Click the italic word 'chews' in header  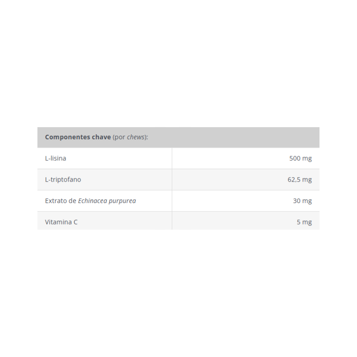[136, 137]
